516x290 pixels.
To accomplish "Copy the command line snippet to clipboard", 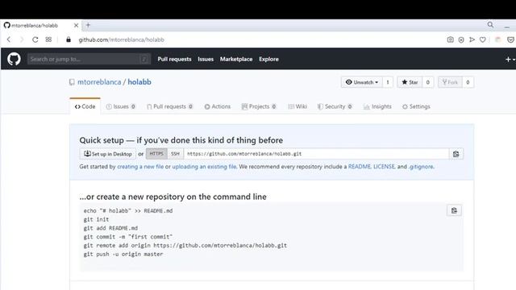I will point(454,210).
